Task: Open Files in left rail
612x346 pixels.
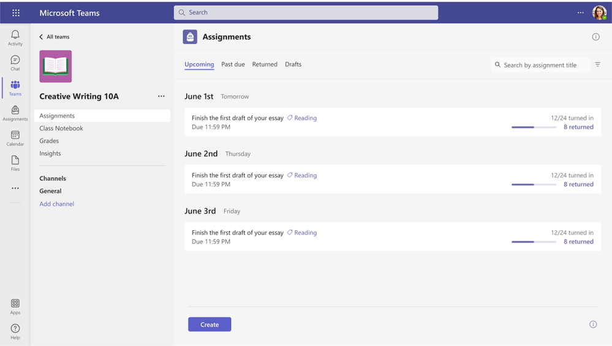Action: tap(15, 163)
